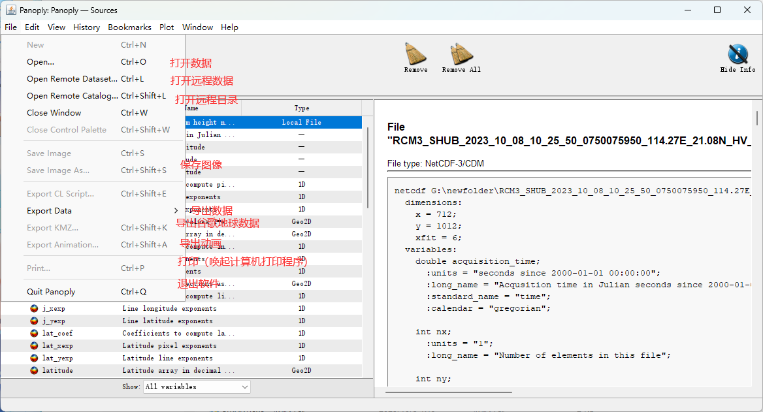This screenshot has width=763, height=412.
Task: Click 'Coefficients to compute la...' text
Action: click(178, 333)
